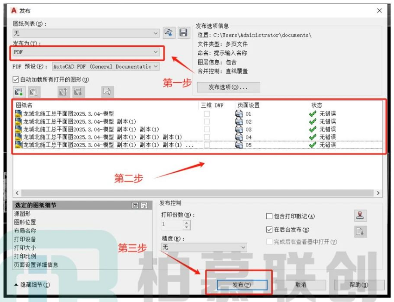Select the sheet row with page setup 03

pos(91,129)
